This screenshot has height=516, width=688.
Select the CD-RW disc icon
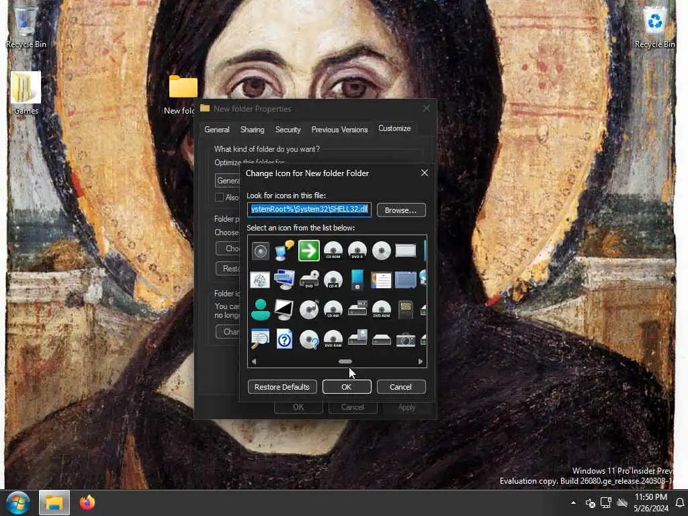[333, 309]
